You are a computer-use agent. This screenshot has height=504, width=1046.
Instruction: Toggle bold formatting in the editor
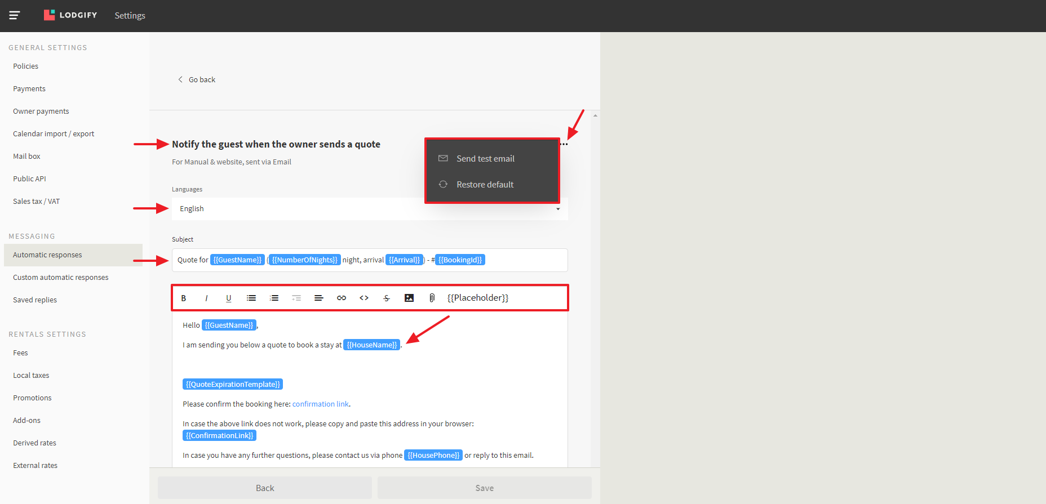pyautogui.click(x=183, y=298)
